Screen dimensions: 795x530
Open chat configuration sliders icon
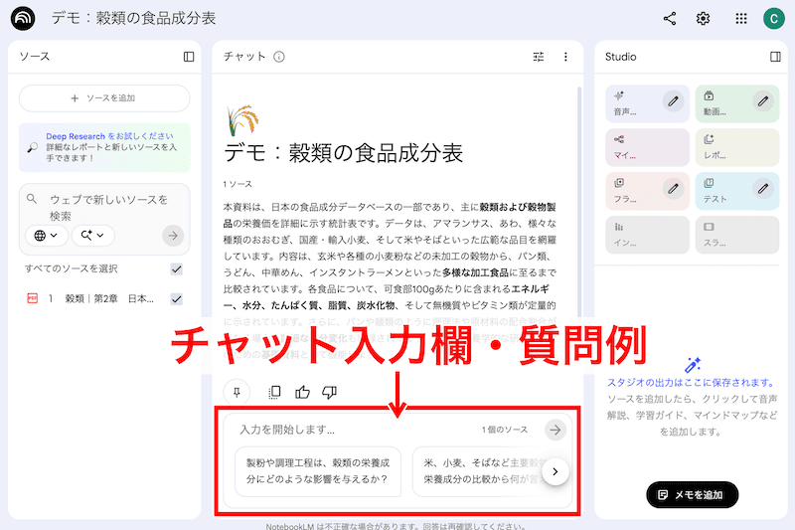[539, 57]
